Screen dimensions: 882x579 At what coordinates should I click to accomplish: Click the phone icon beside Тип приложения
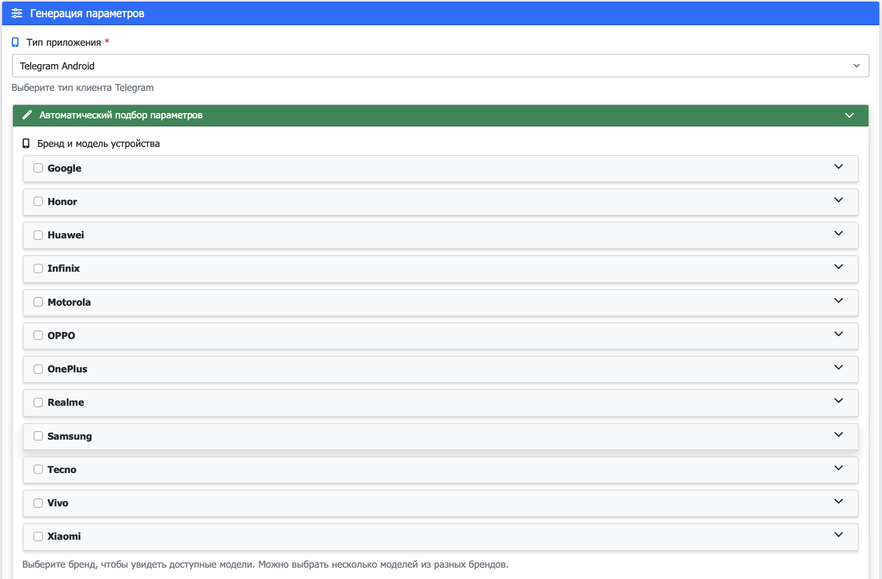pos(16,43)
